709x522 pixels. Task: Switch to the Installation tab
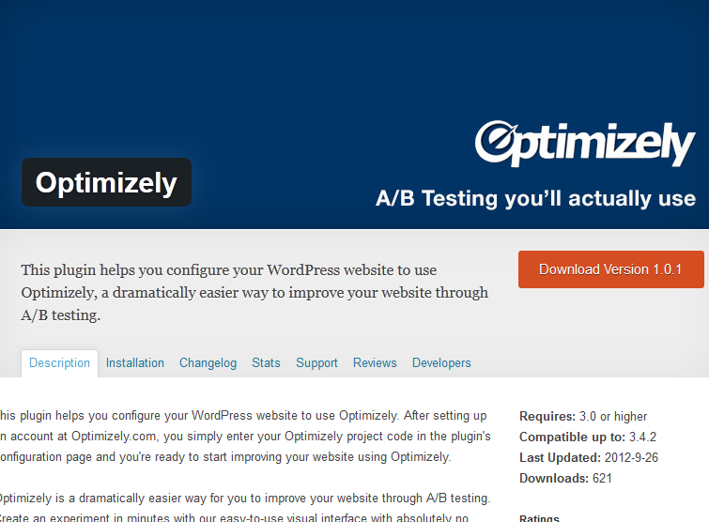coord(134,363)
